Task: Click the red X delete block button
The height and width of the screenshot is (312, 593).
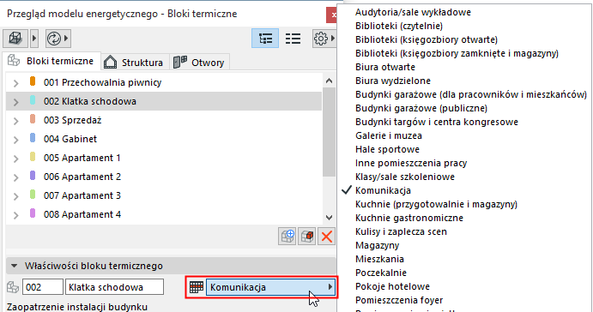Action: [326, 237]
